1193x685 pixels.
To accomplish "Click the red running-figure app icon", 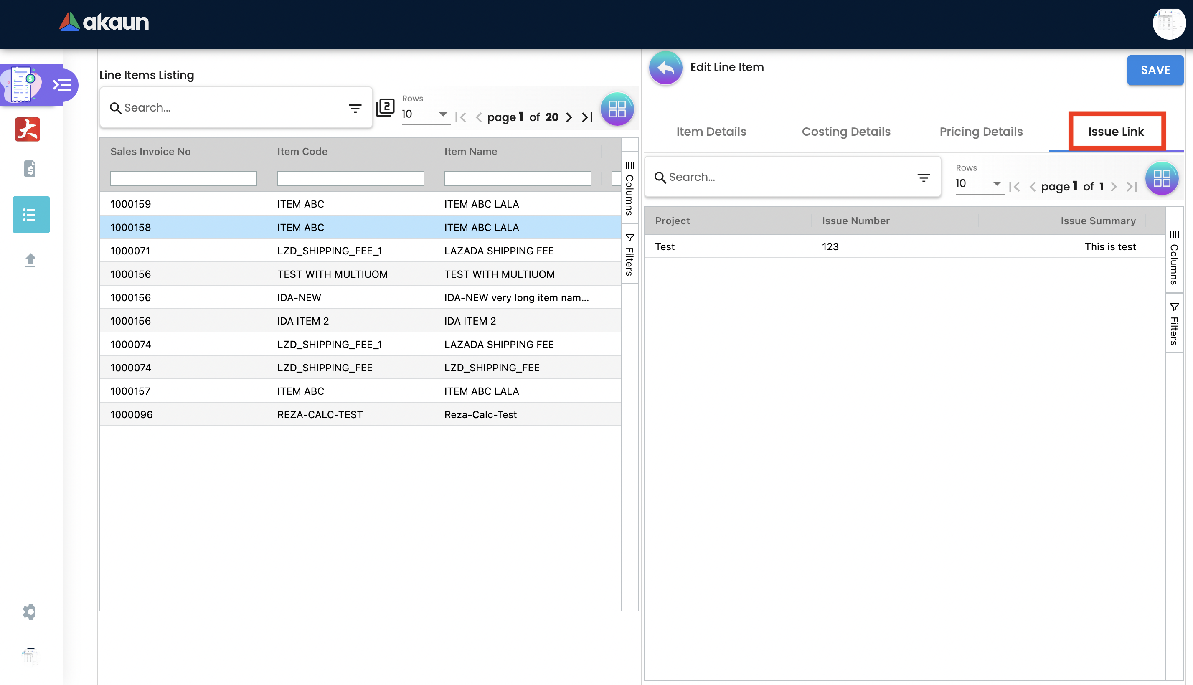I will click(x=28, y=129).
